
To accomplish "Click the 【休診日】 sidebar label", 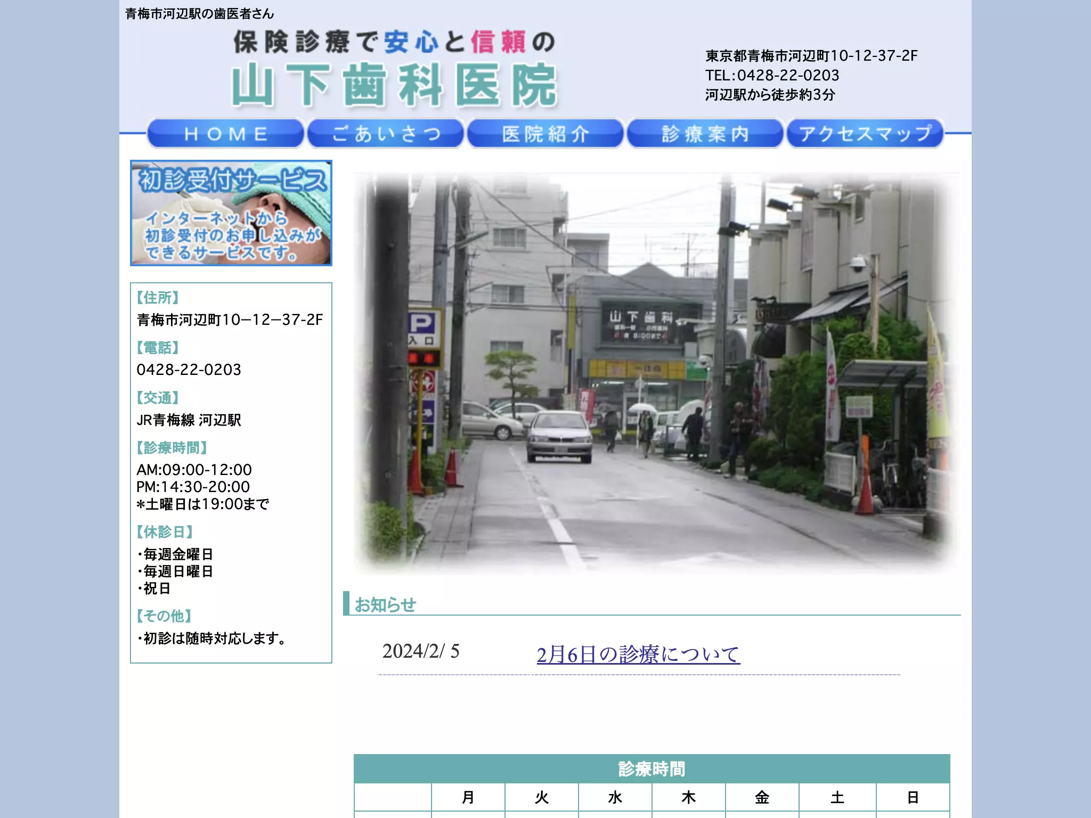I will (165, 531).
